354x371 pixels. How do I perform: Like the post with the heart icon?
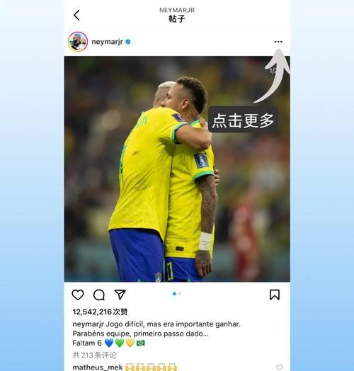click(x=78, y=295)
